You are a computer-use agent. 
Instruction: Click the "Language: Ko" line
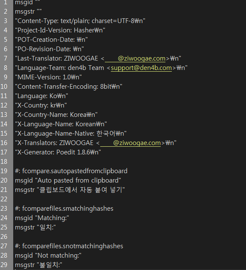[41, 96]
